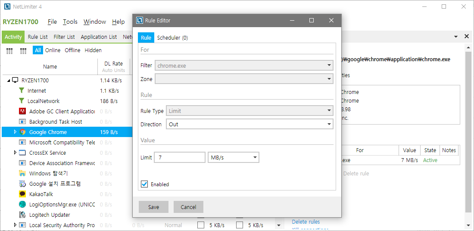The width and height of the screenshot is (474, 231).
Task: Select the Rule tab in Rule Editor
Action: click(x=146, y=38)
